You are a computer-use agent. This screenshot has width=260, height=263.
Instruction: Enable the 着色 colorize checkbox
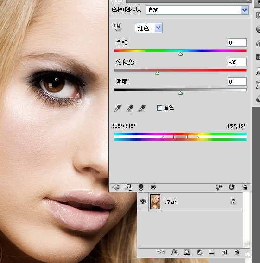[159, 108]
